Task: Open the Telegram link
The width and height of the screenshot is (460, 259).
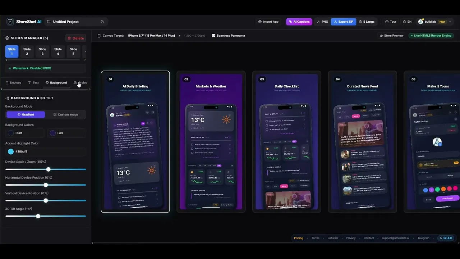Action: click(423, 238)
